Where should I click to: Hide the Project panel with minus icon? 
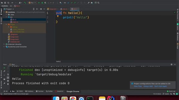pyautogui.click(x=44, y=9)
